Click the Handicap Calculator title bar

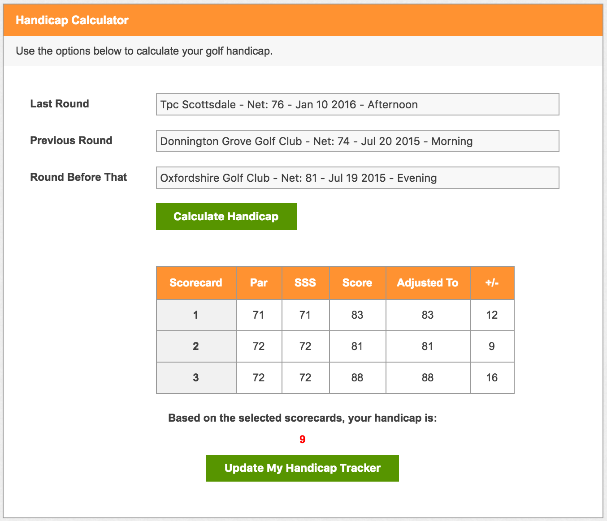(x=303, y=20)
